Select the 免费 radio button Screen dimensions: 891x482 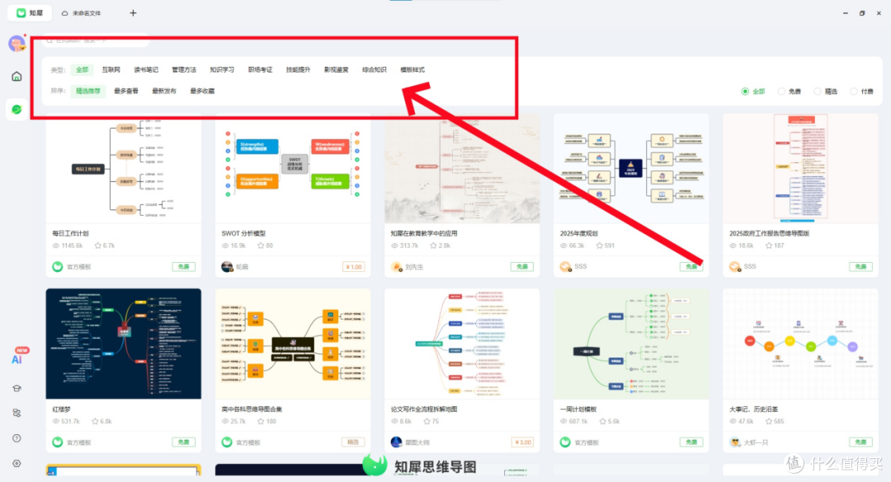[781, 91]
